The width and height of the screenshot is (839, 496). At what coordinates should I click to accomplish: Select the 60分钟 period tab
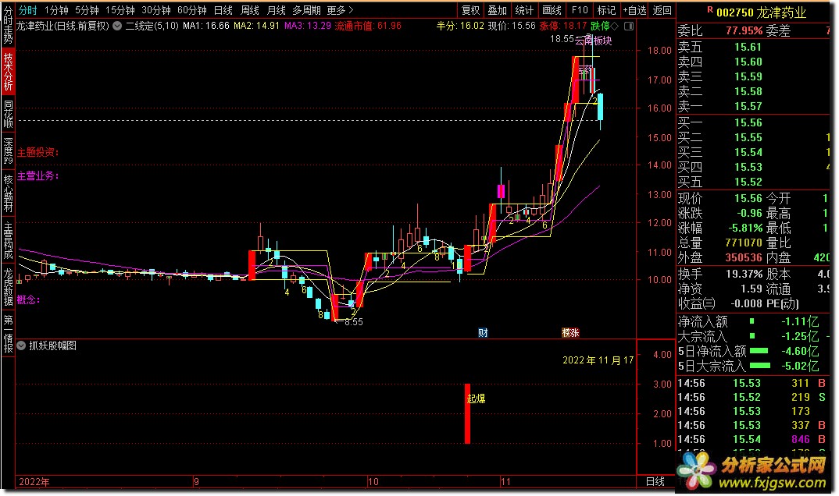coord(192,10)
